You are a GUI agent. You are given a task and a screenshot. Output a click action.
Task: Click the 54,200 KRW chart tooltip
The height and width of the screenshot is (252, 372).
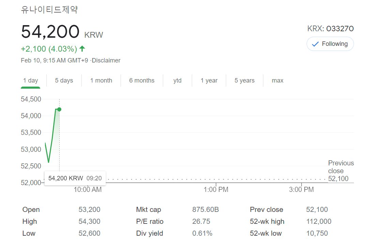(75, 178)
